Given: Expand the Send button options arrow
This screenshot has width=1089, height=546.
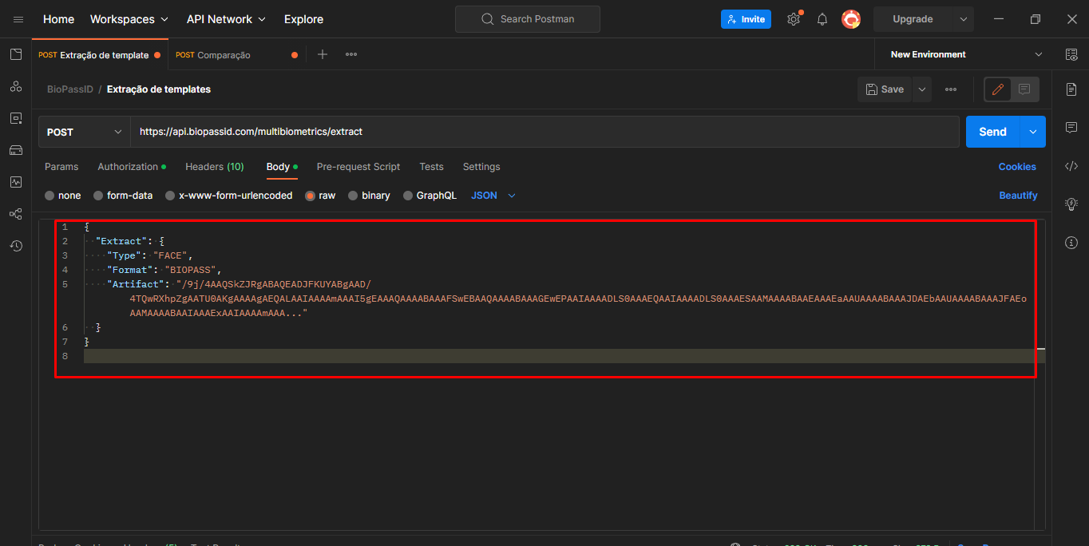Looking at the screenshot, I should click(x=1033, y=132).
